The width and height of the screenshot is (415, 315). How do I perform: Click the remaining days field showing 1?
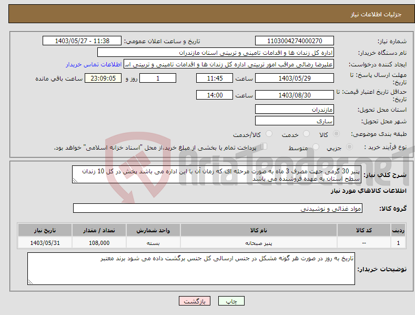pos(158,78)
